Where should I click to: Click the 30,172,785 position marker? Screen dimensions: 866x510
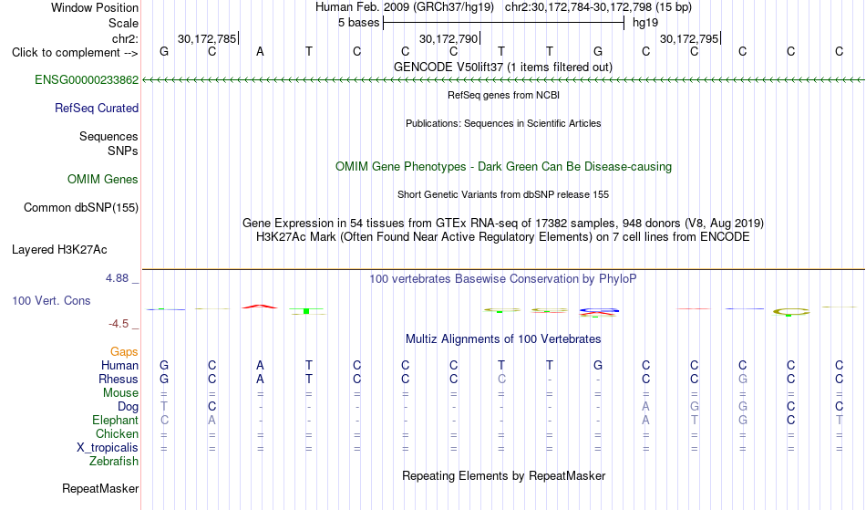(208, 38)
